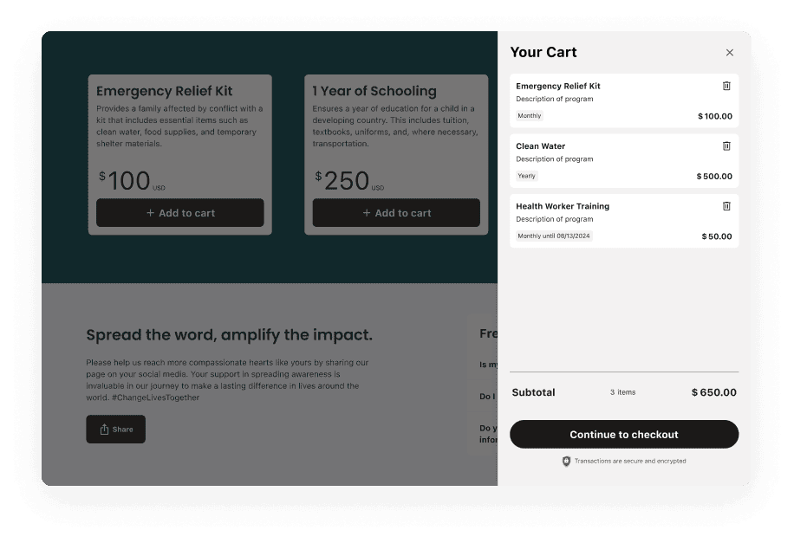This screenshot has width=794, height=543.
Task: Click plus icon on 1 Year of Schooling
Action: click(x=367, y=213)
